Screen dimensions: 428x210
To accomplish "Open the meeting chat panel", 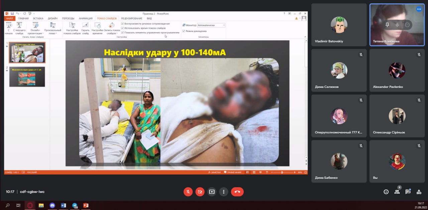I will coord(408,192).
